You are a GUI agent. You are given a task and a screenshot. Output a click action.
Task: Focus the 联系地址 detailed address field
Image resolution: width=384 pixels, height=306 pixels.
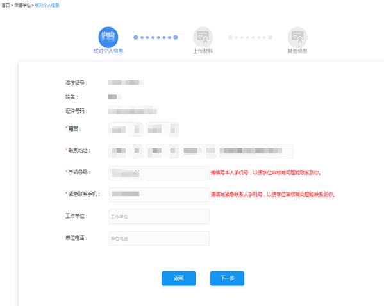coord(256,151)
